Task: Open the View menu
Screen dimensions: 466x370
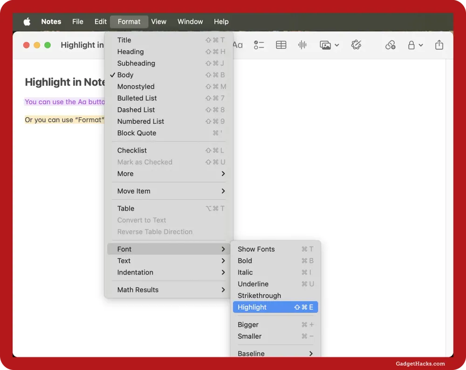Action: [x=159, y=22]
